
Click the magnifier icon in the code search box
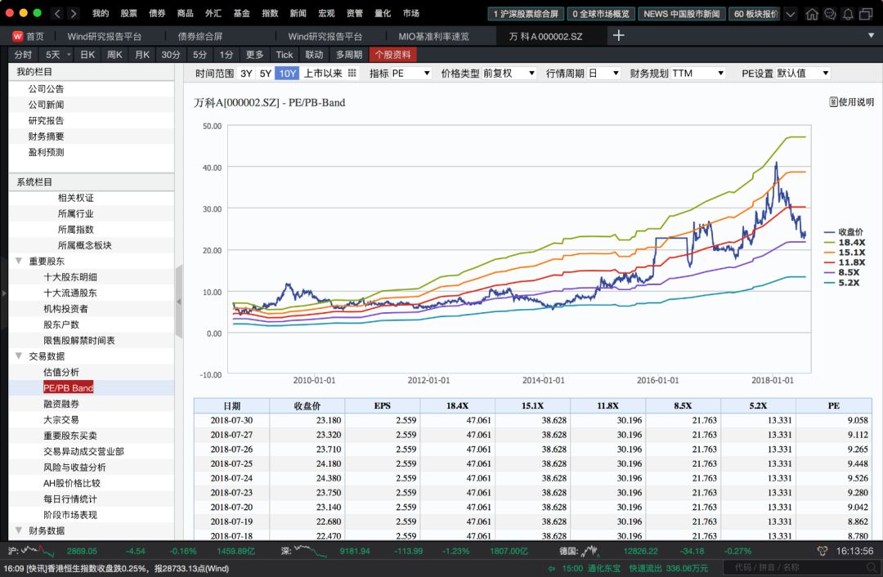[x=870, y=566]
